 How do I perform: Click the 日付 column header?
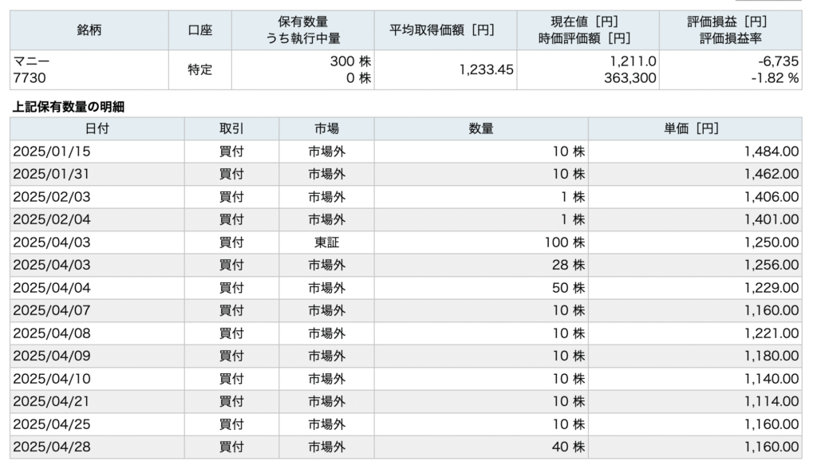pyautogui.click(x=97, y=128)
